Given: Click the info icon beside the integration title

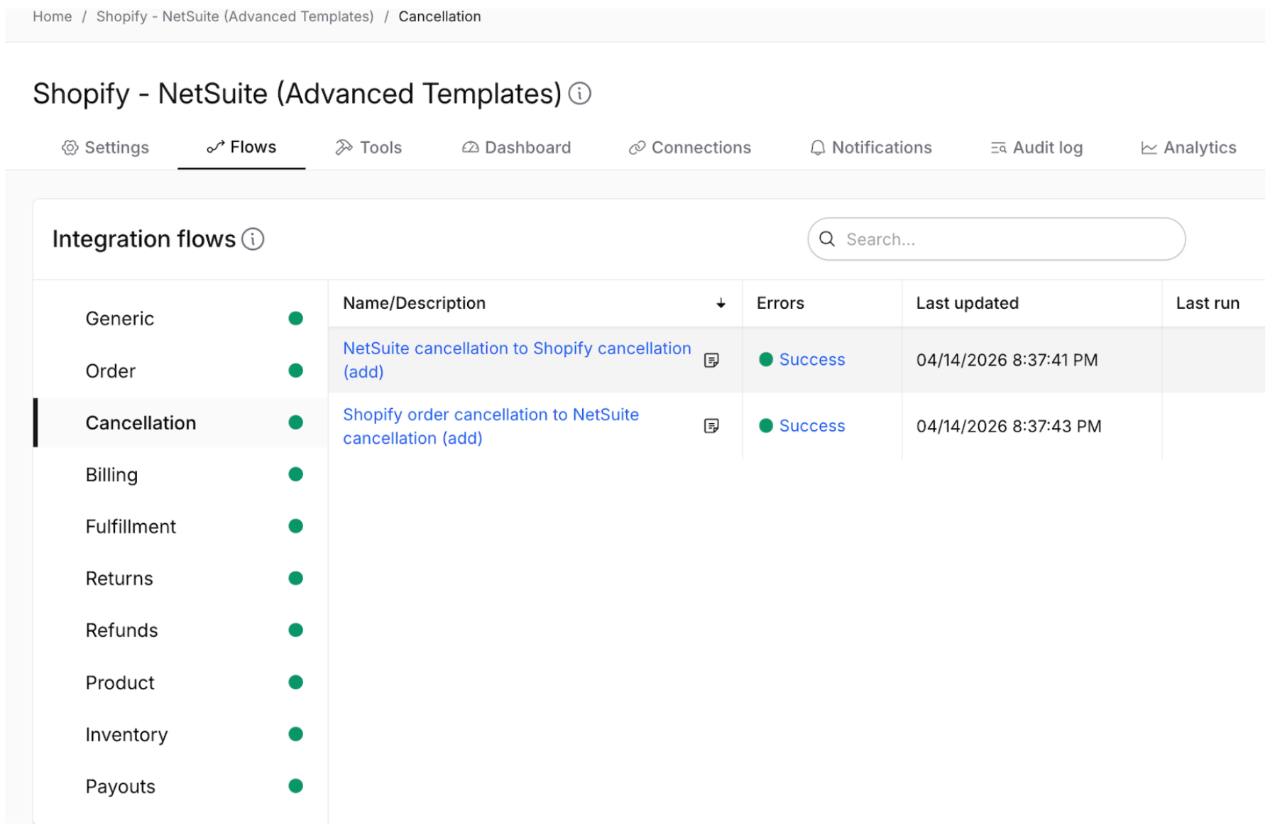Looking at the screenshot, I should 579,94.
